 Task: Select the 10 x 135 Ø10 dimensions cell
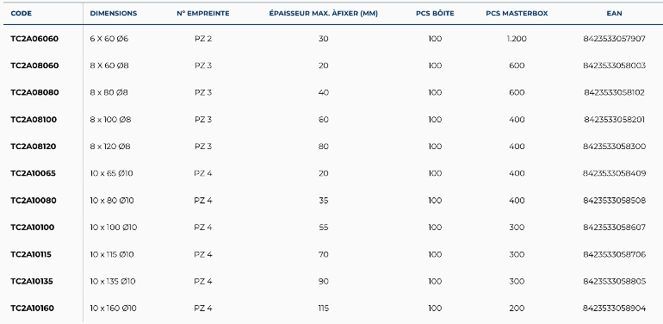click(x=113, y=281)
